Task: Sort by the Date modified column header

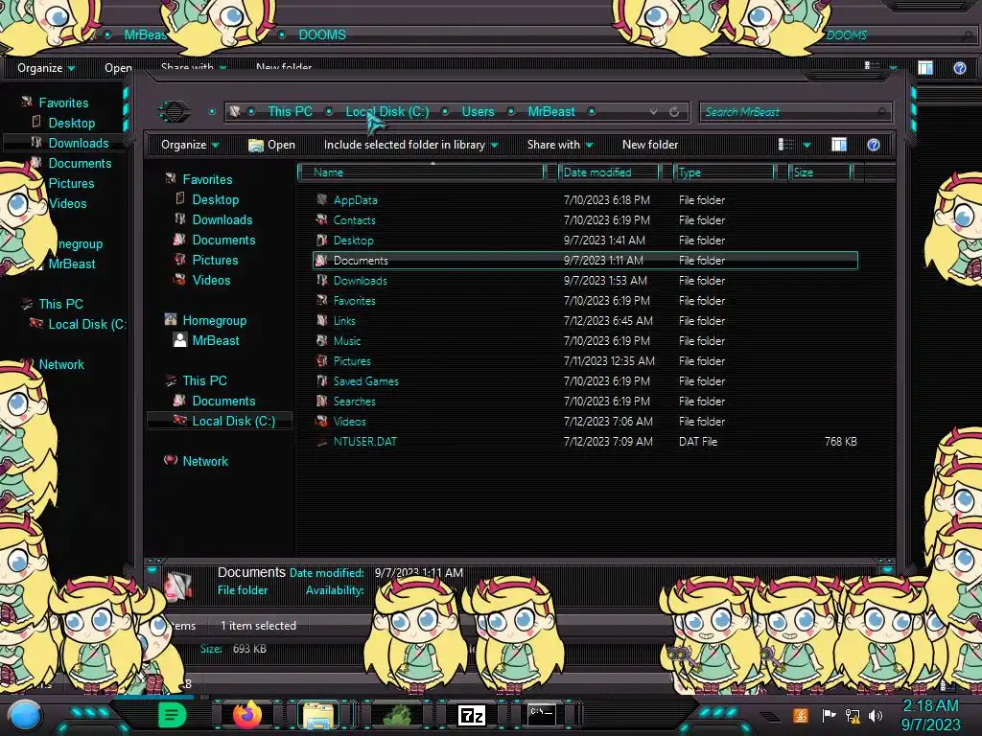Action: click(x=609, y=172)
